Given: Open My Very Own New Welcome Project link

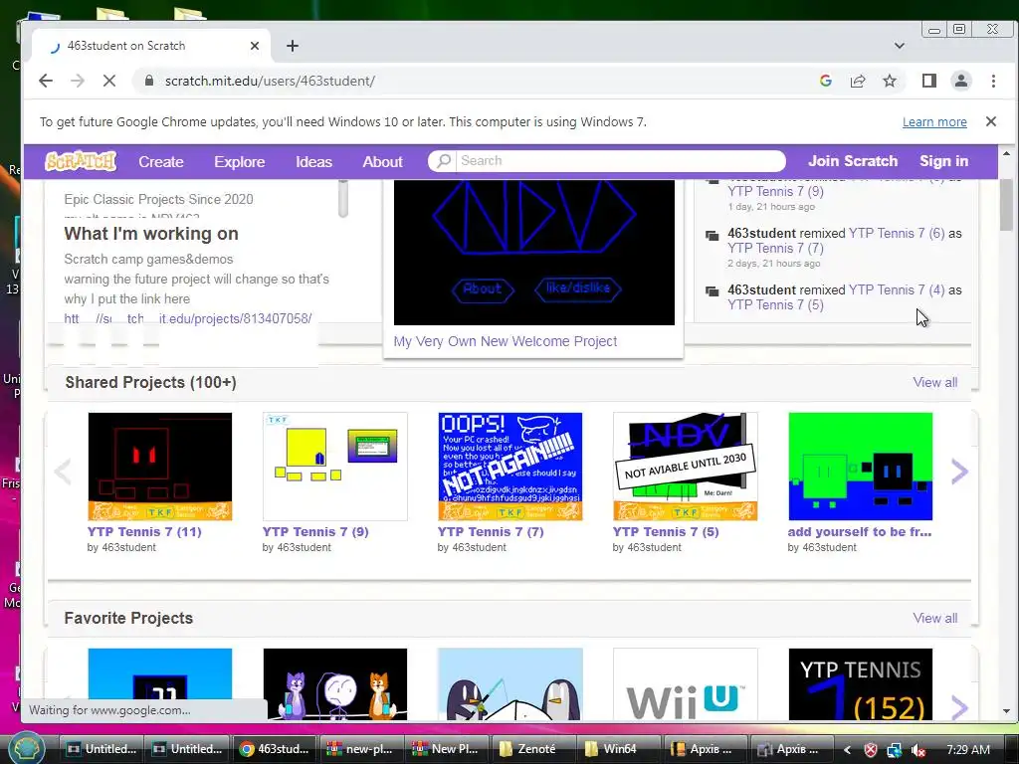Looking at the screenshot, I should (x=505, y=341).
